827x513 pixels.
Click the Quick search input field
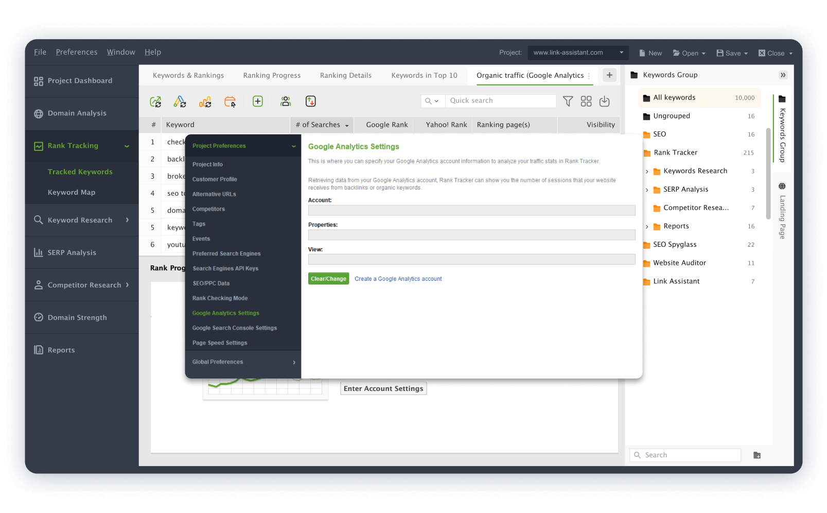(x=501, y=101)
